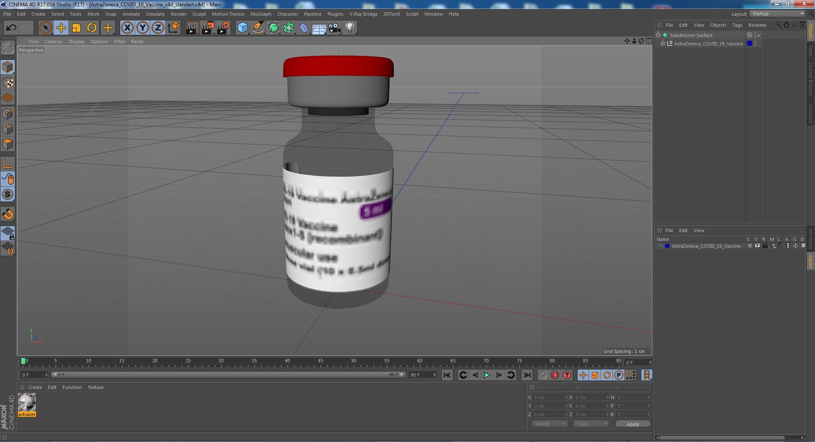Switch to Model mode icon
The width and height of the screenshot is (815, 442).
pyautogui.click(x=8, y=67)
